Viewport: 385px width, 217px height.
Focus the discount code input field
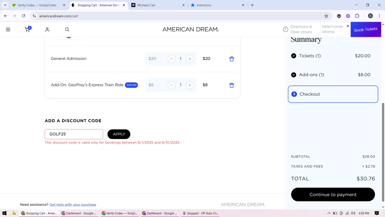click(74, 134)
